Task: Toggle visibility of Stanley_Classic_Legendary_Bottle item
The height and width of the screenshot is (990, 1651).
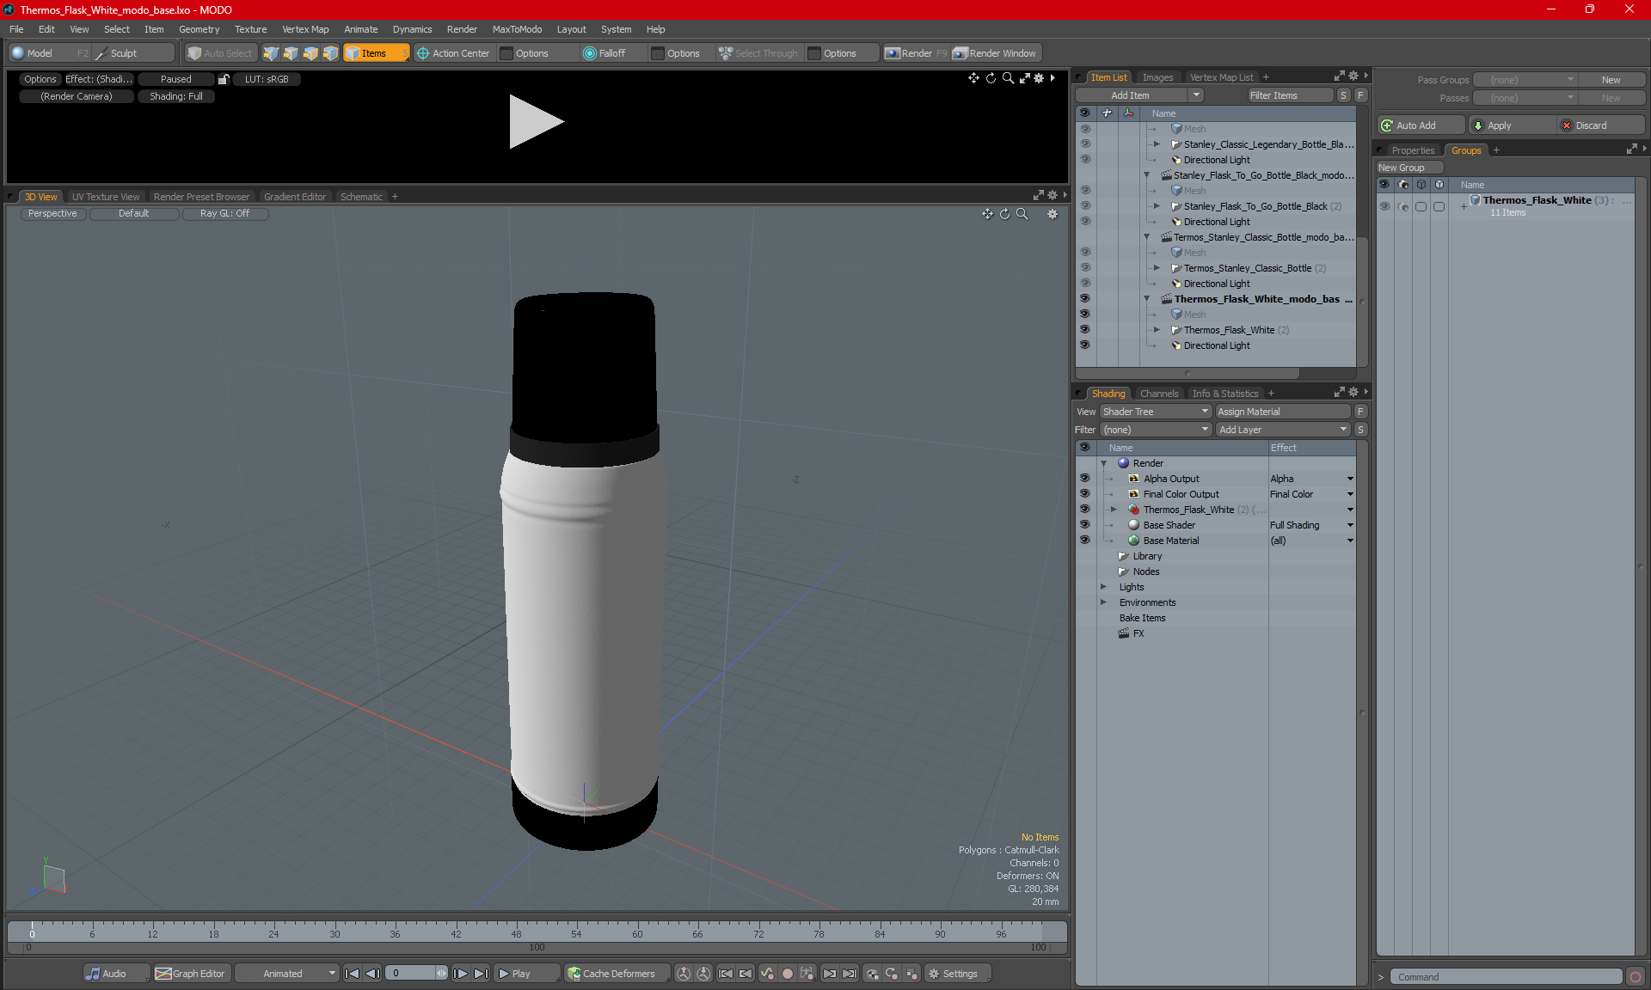Action: [1084, 144]
